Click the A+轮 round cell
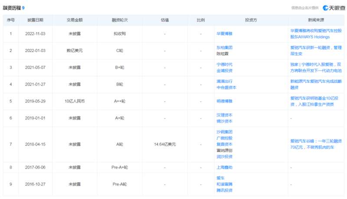The height and width of the screenshot is (199, 347). [x=120, y=118]
